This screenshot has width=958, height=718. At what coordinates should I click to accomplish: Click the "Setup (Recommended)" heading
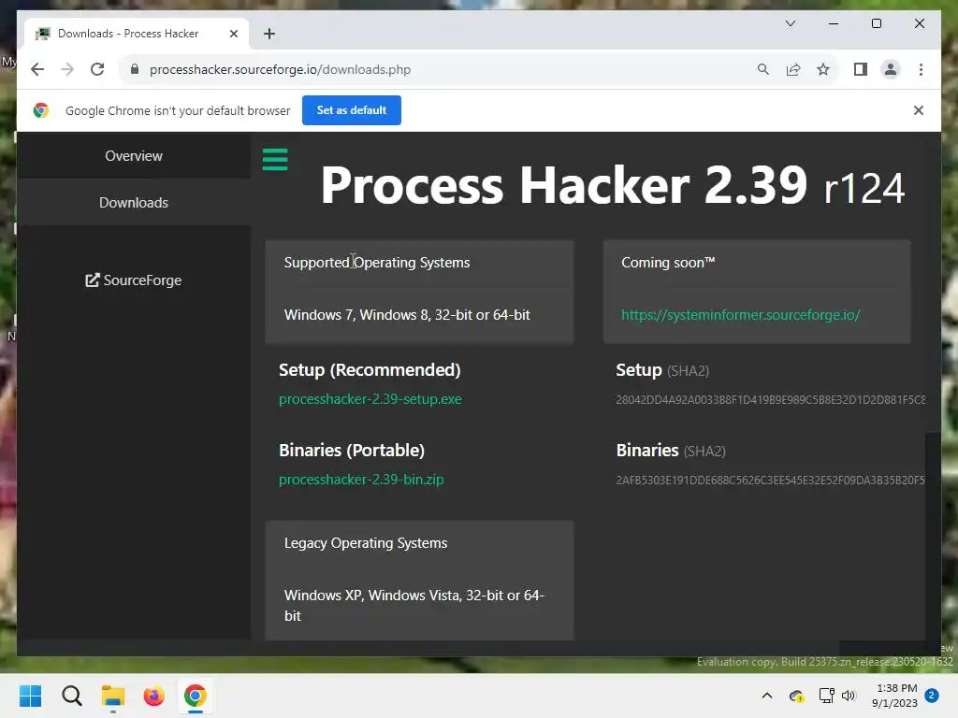click(370, 370)
